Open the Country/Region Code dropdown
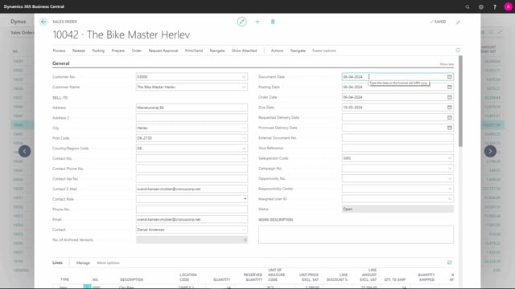This screenshot has height=289, width=515. pos(244,148)
